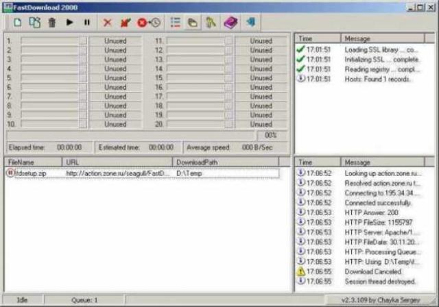The image size is (439, 307).
Task: Open help via the purple book icon
Action: coord(230,23)
